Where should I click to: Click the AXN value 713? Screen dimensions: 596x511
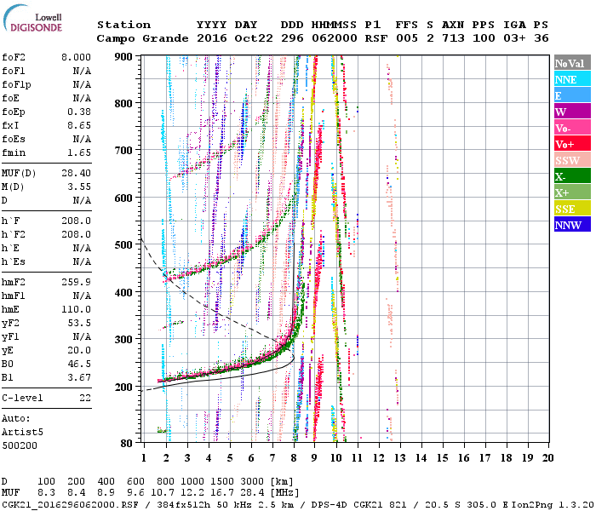pyautogui.click(x=453, y=38)
